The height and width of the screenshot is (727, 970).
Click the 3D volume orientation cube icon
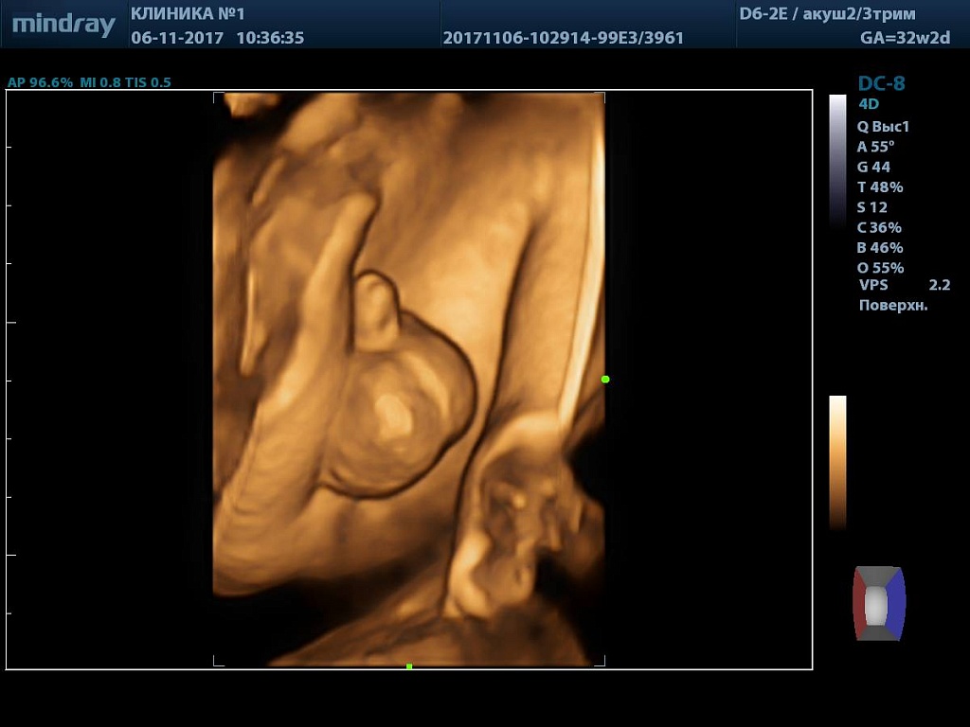coord(879,603)
